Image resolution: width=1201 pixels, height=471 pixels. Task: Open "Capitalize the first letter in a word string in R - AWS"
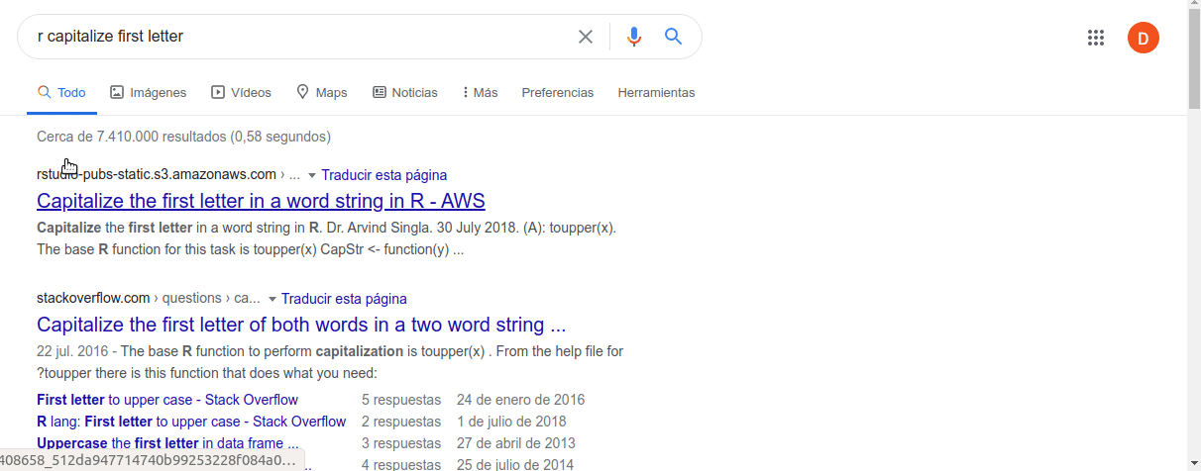coord(261,201)
